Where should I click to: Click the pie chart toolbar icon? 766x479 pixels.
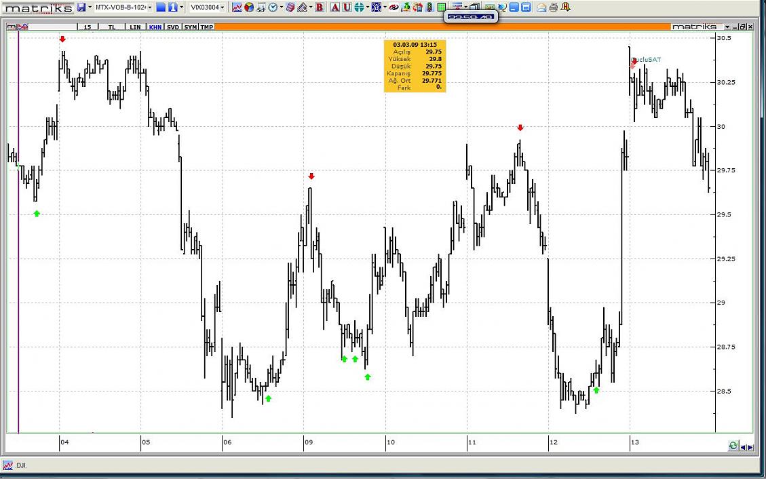(x=249, y=7)
